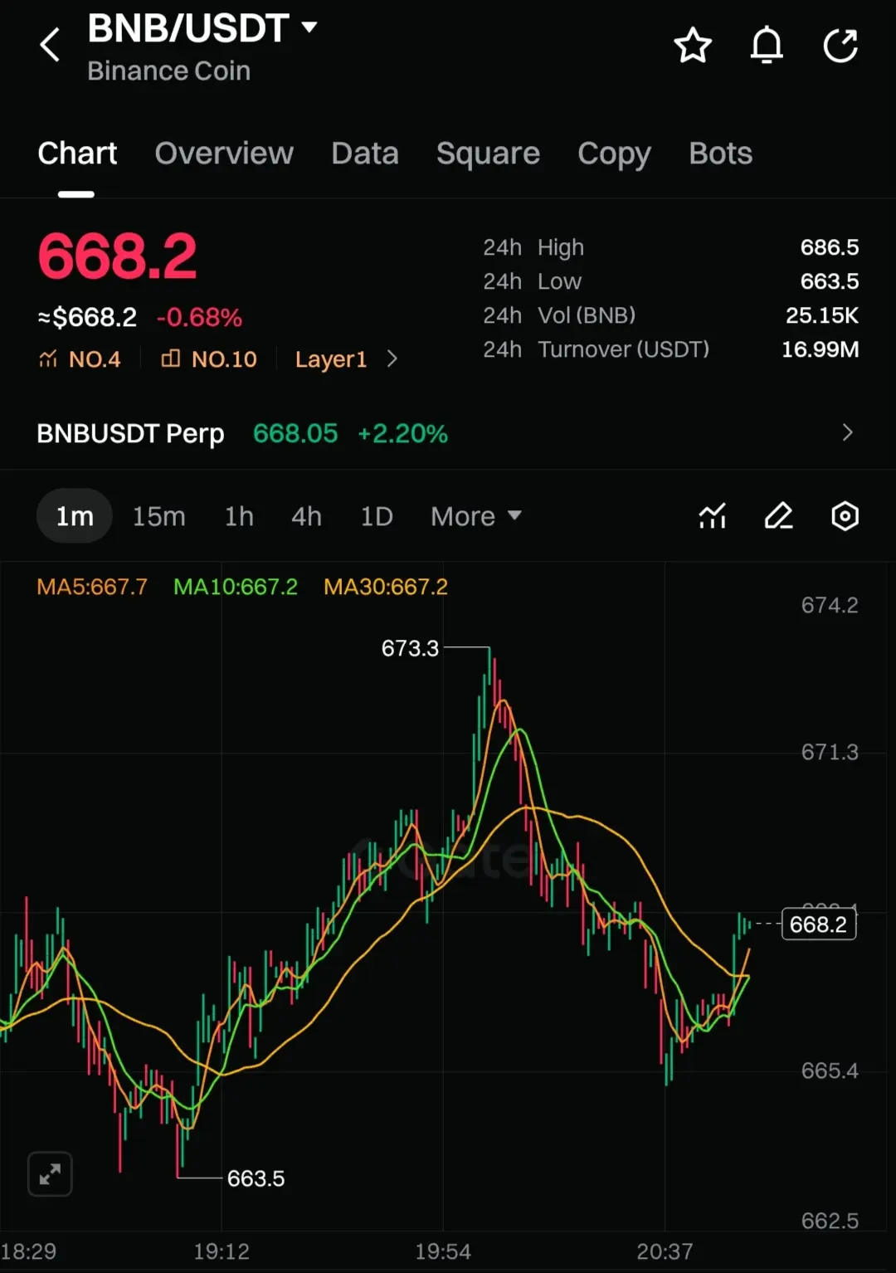Set a price alert with bell icon
The image size is (896, 1273).
tap(767, 46)
